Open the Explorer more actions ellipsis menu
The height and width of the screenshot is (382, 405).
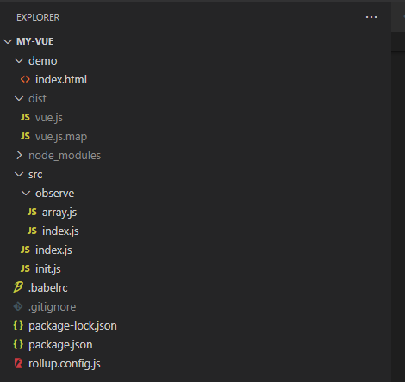coord(371,17)
